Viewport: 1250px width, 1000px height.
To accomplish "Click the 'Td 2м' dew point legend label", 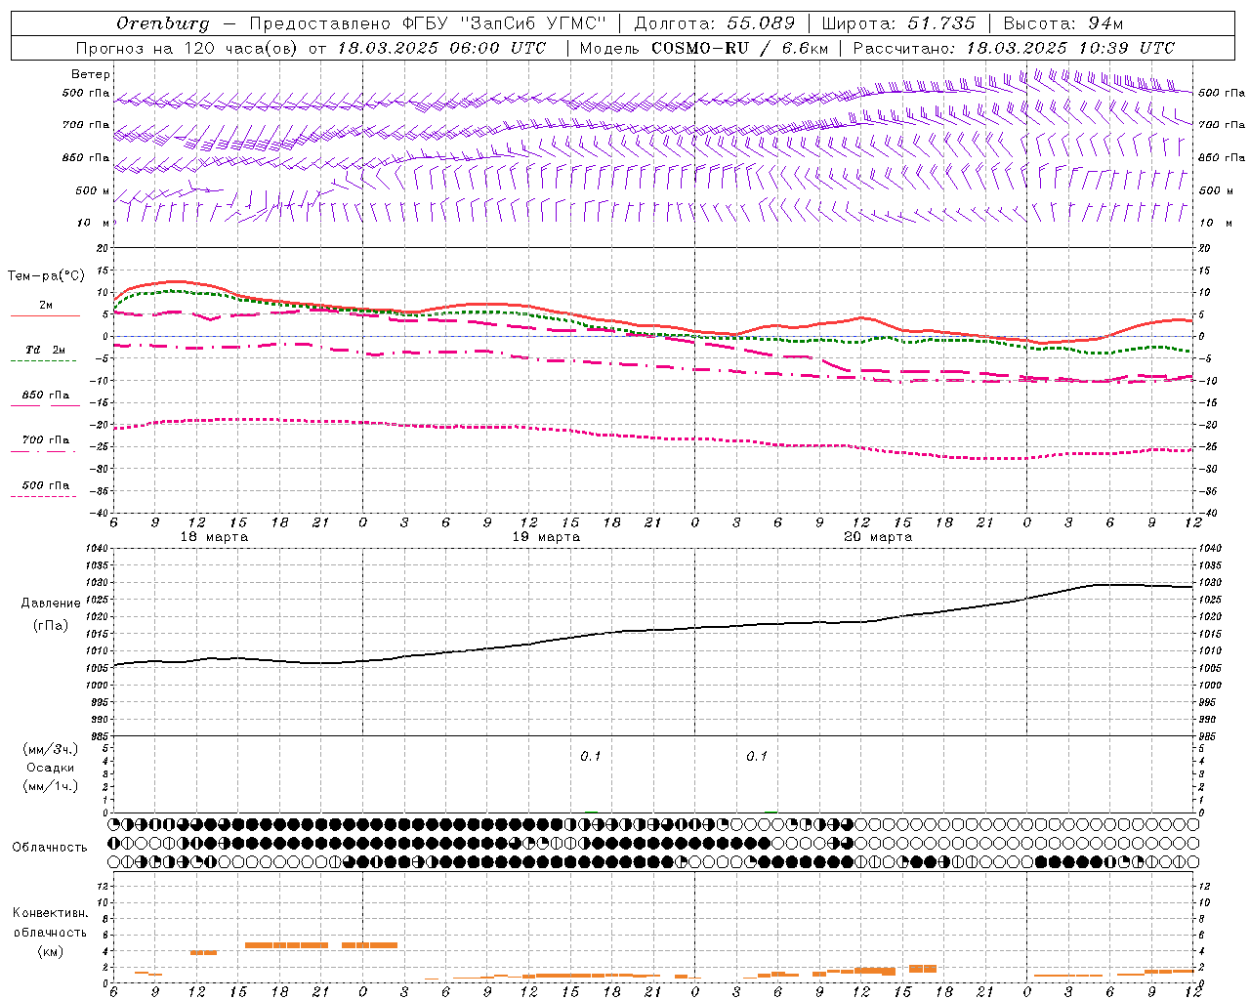I will pyautogui.click(x=46, y=350).
